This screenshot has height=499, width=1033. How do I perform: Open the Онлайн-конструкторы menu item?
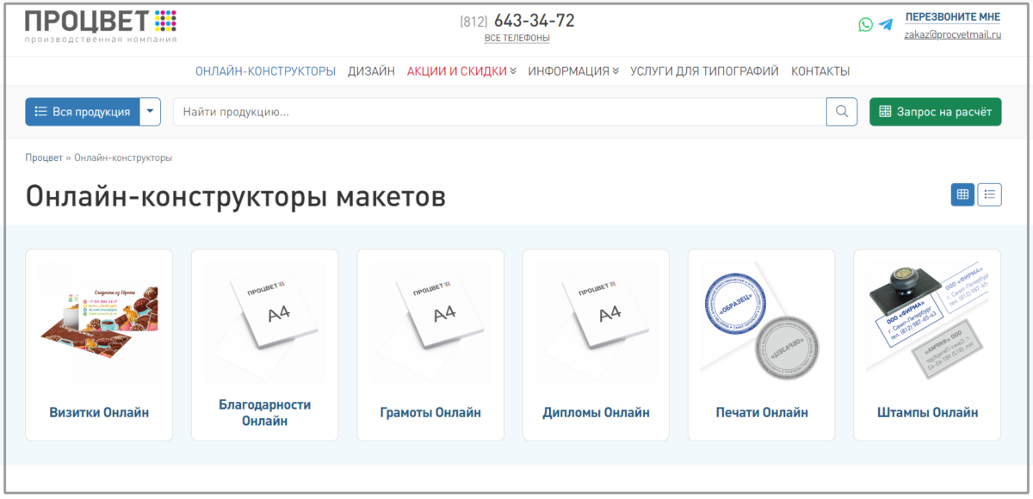(x=265, y=71)
